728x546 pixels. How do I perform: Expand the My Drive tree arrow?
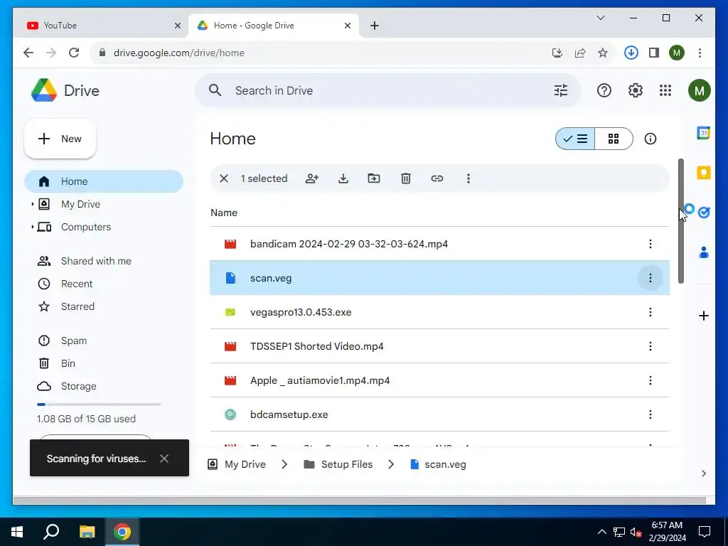tap(32, 204)
